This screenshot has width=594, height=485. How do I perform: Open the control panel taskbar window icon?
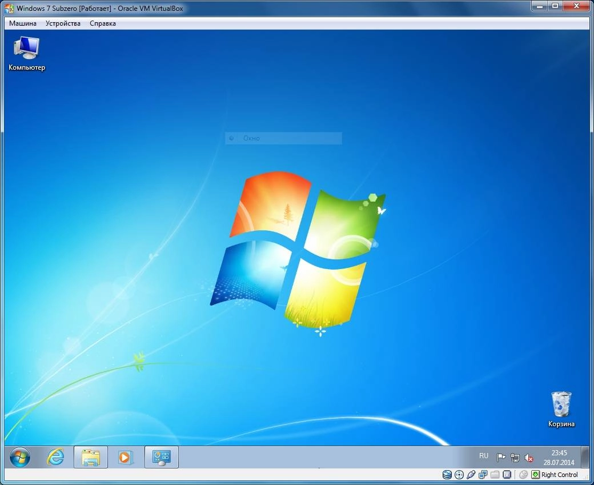click(x=162, y=458)
